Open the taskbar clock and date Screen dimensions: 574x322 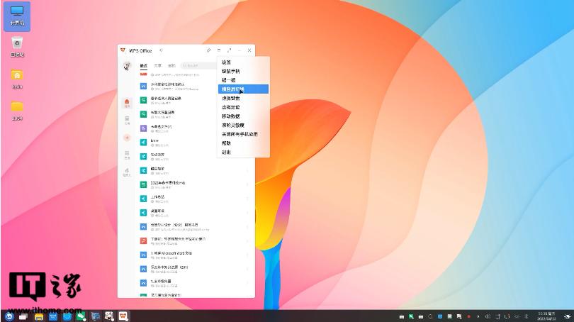pyautogui.click(x=546, y=316)
